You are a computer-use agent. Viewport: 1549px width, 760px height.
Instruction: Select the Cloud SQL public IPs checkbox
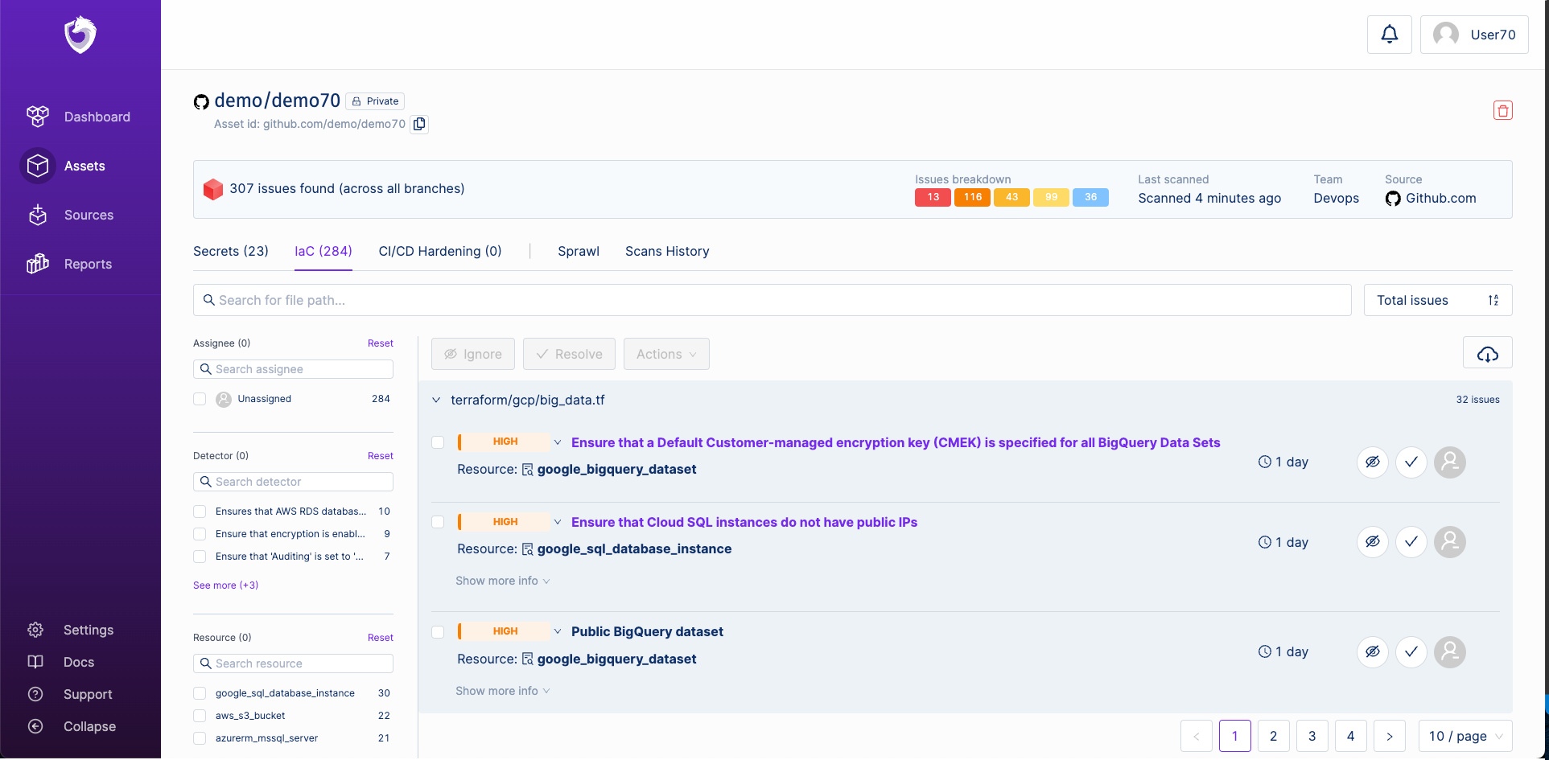click(438, 522)
